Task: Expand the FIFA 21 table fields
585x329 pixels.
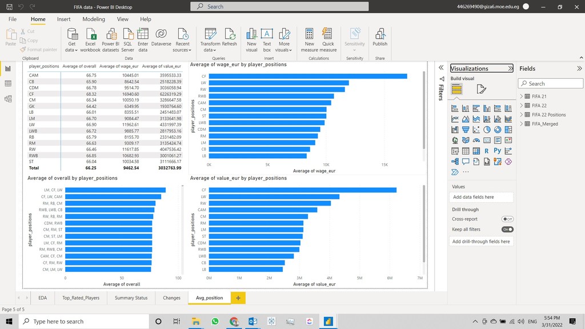Action: coord(522,96)
